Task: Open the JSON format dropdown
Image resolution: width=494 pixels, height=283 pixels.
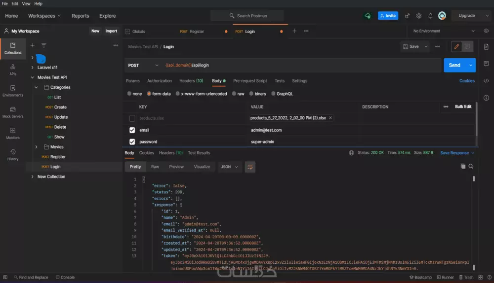Action: 229,167
